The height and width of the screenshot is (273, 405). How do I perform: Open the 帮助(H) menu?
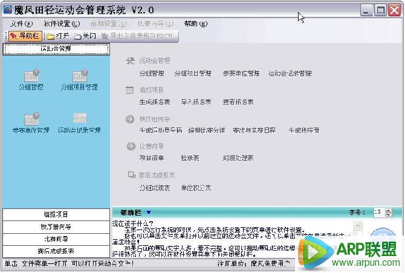click(x=196, y=24)
